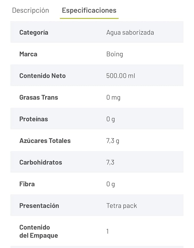This screenshot has width=194, height=248.
Task: Click the Contenido Neto label
Action: (43, 76)
